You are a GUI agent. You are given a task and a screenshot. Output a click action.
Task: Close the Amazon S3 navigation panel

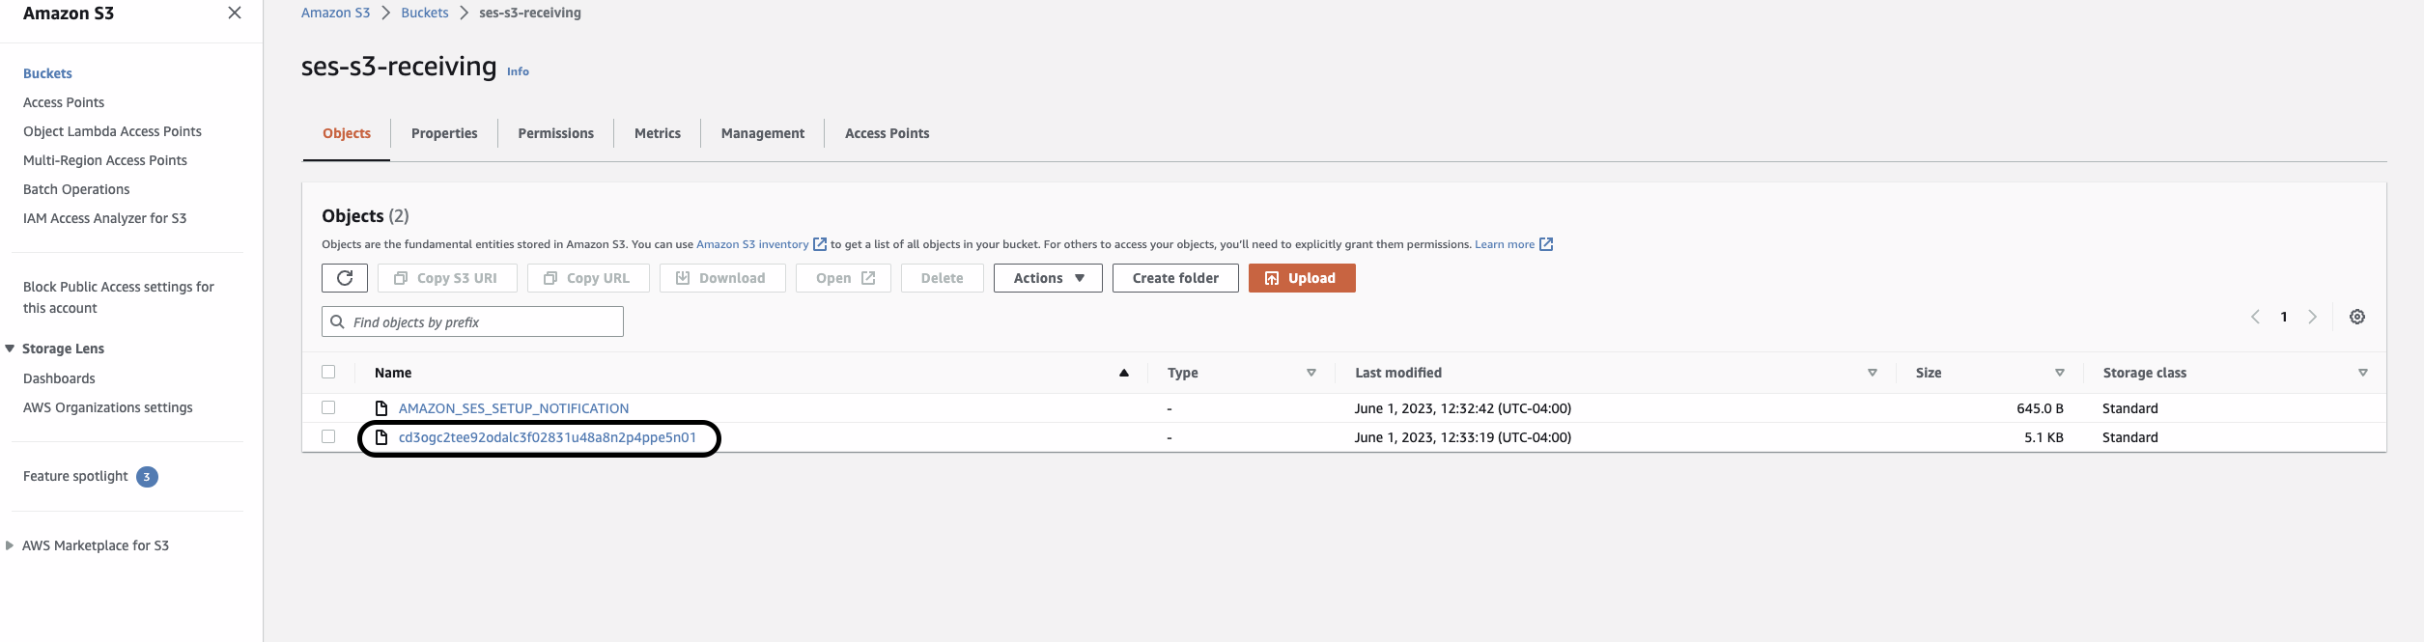point(235,13)
